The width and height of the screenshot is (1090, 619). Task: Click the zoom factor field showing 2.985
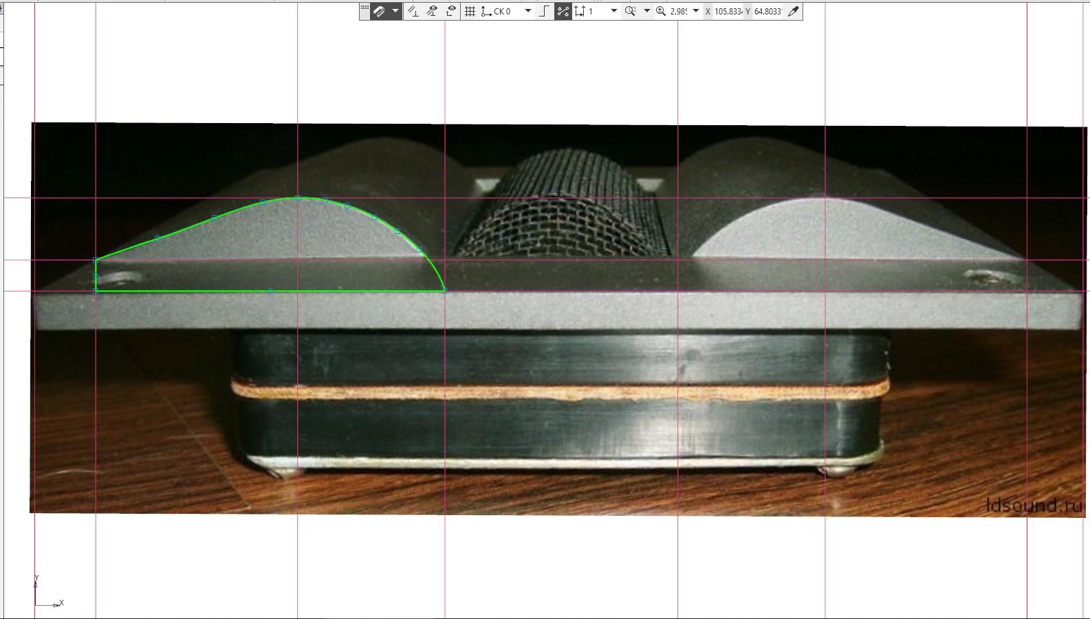pos(679,11)
